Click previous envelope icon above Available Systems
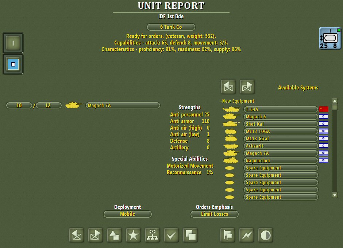Screen dimensions: 343x248 [228, 87]
